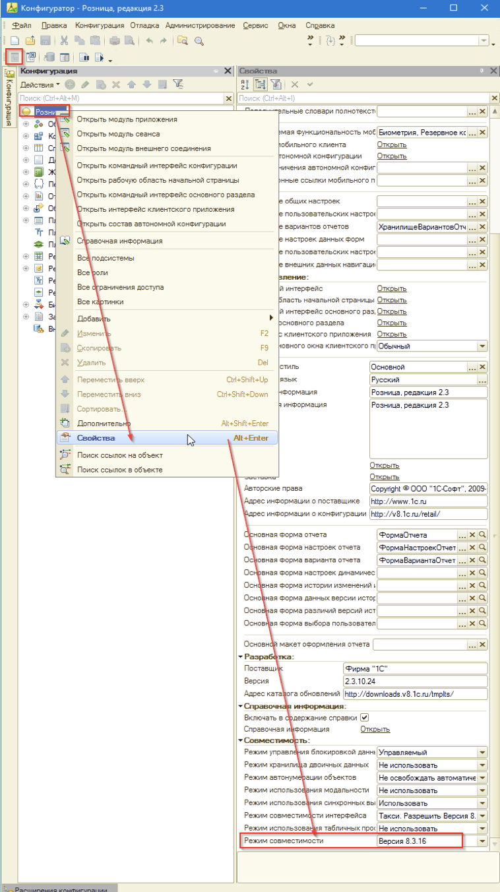Click Открыть link beside Справочная информация property
Screen dimensions: 500x892
[x=375, y=729]
